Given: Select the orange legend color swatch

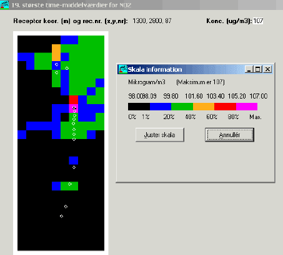Looking at the screenshot, I should point(204,107).
